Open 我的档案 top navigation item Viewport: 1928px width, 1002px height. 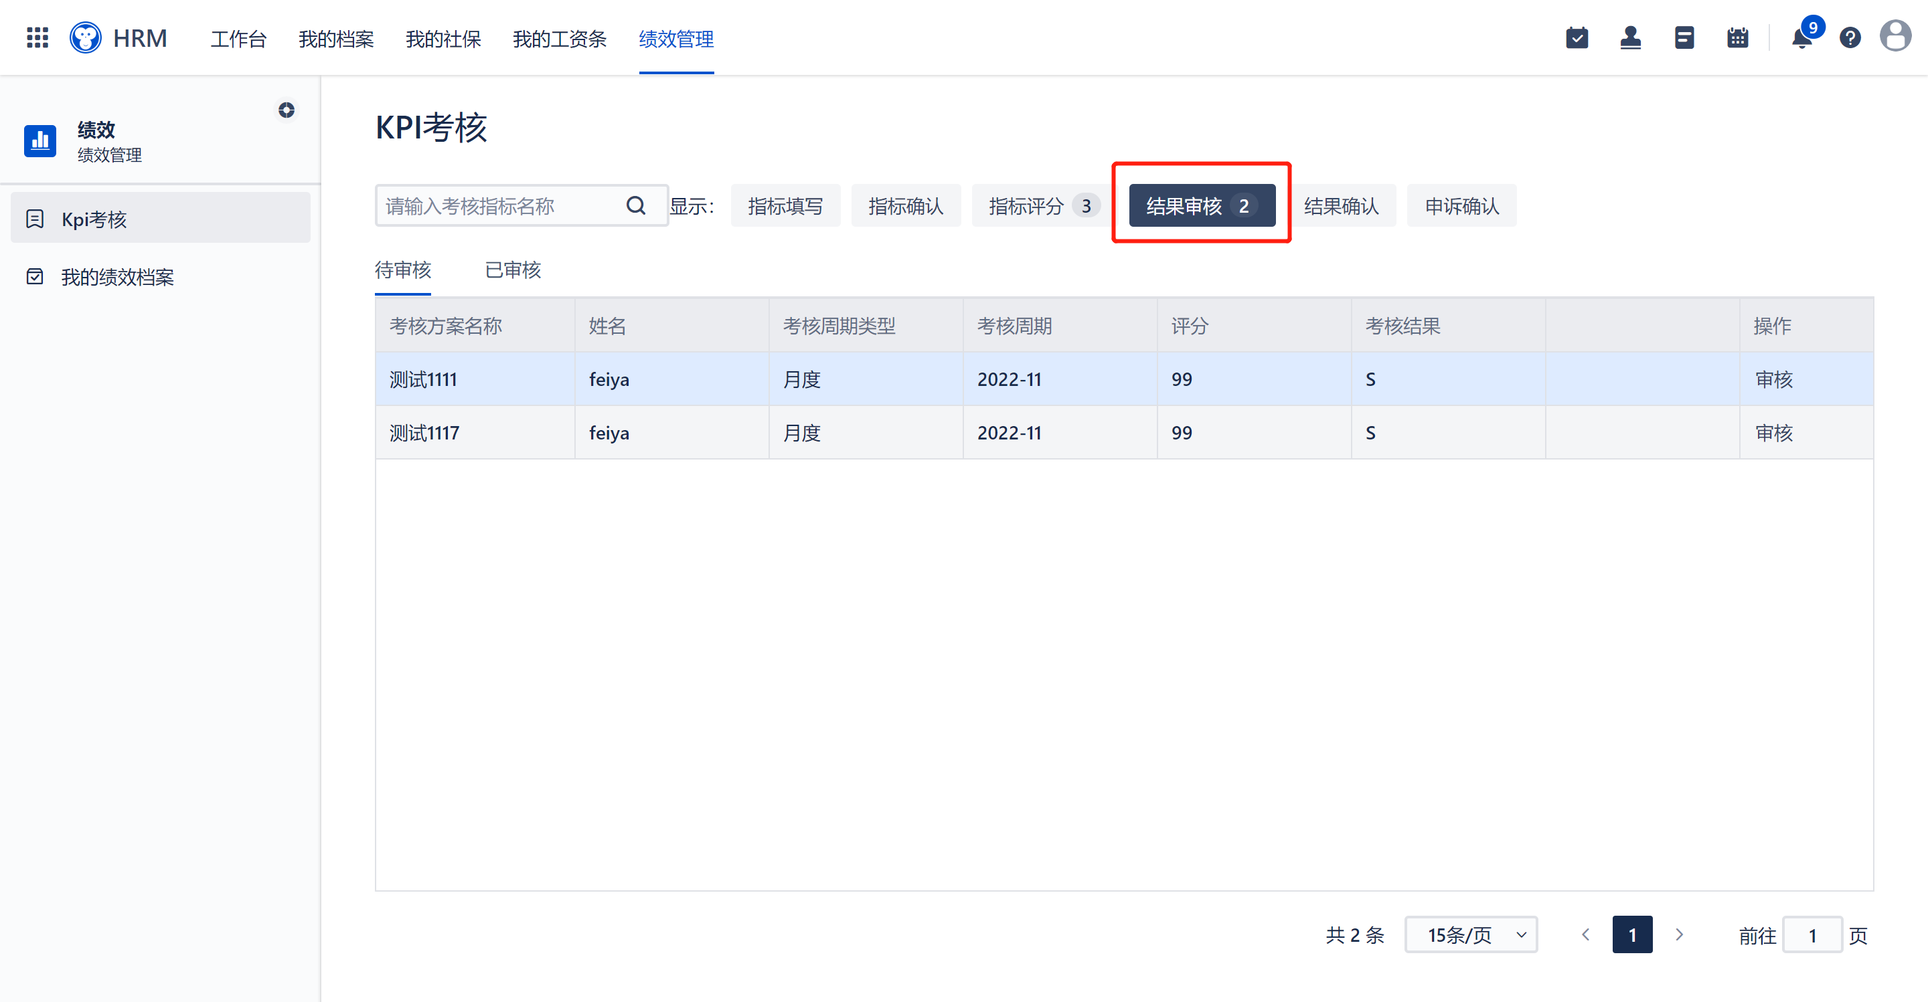pyautogui.click(x=336, y=38)
